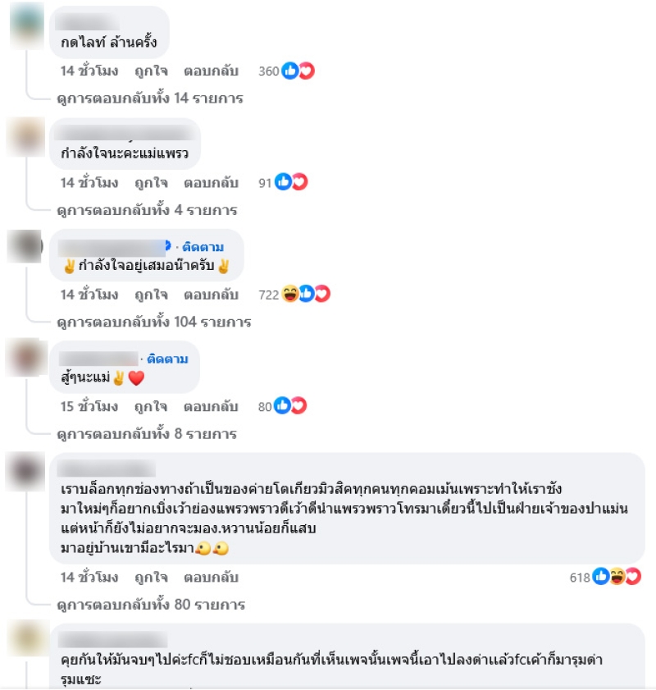This screenshot has width=656, height=690.
Task: Click the 15 ชั่วโมง timestamp
Action: click(x=89, y=406)
